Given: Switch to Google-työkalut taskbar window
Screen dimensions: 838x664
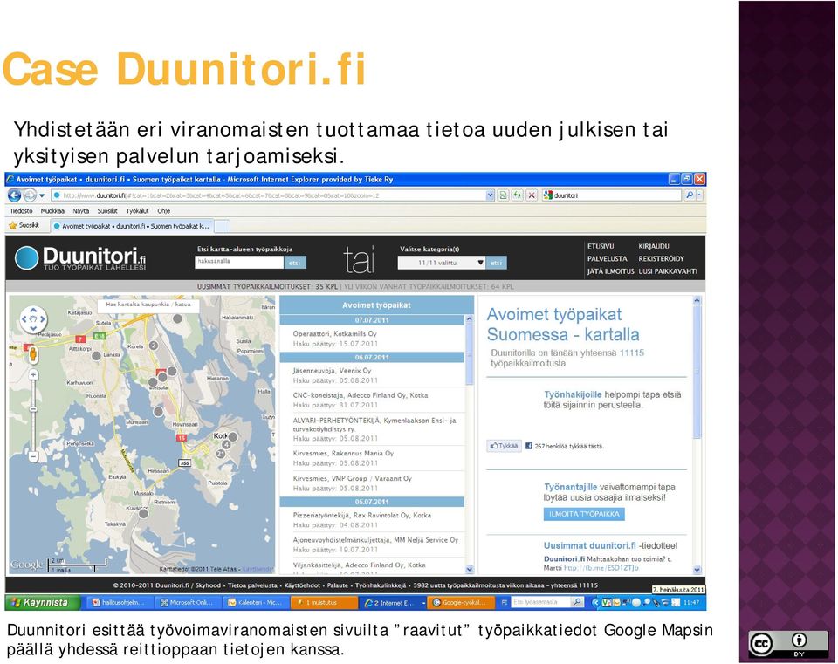Looking at the screenshot, I should point(461,603).
